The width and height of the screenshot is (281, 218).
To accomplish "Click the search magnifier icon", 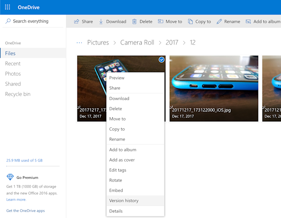I will pyautogui.click(x=8, y=21).
